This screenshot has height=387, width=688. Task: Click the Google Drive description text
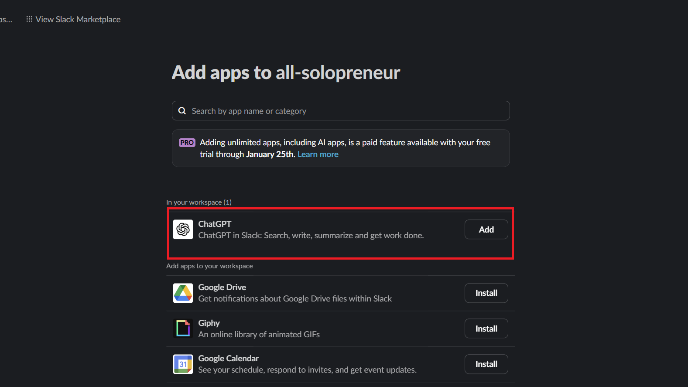[x=295, y=298]
